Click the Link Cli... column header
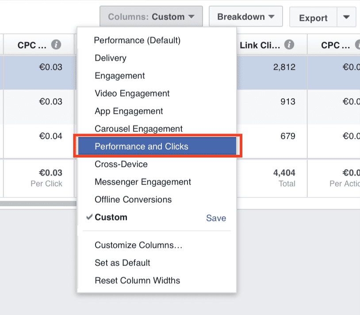 (260, 45)
